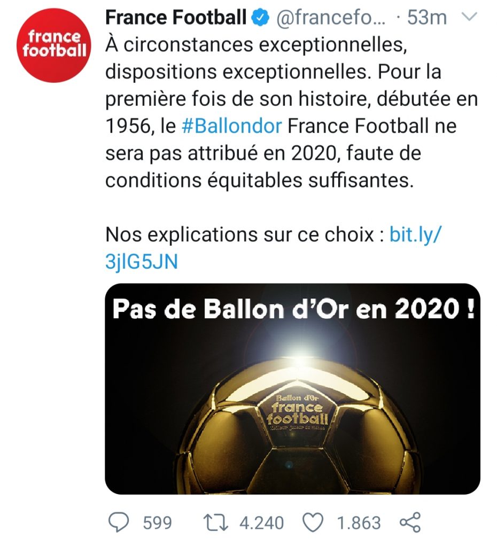The width and height of the screenshot is (497, 547).
Task: View the 599 replies count
Action: click(x=157, y=522)
